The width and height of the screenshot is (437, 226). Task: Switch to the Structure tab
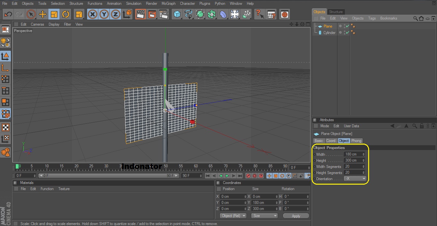[336, 12]
